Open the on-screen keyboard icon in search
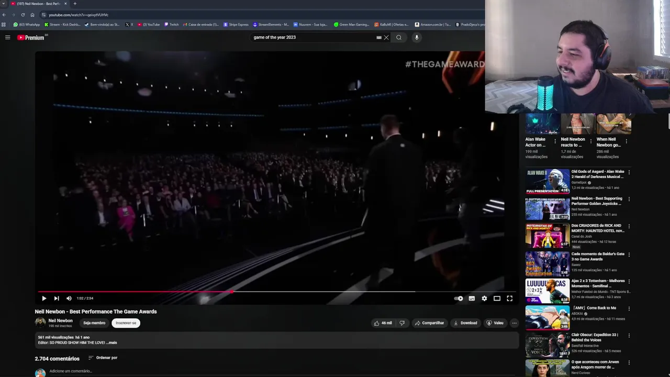This screenshot has width=670, height=377. [x=379, y=37]
